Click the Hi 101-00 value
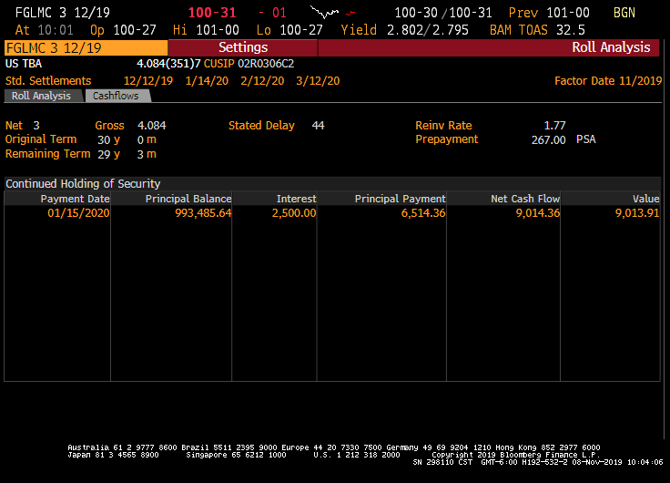This screenshot has height=483, width=670. [218, 30]
